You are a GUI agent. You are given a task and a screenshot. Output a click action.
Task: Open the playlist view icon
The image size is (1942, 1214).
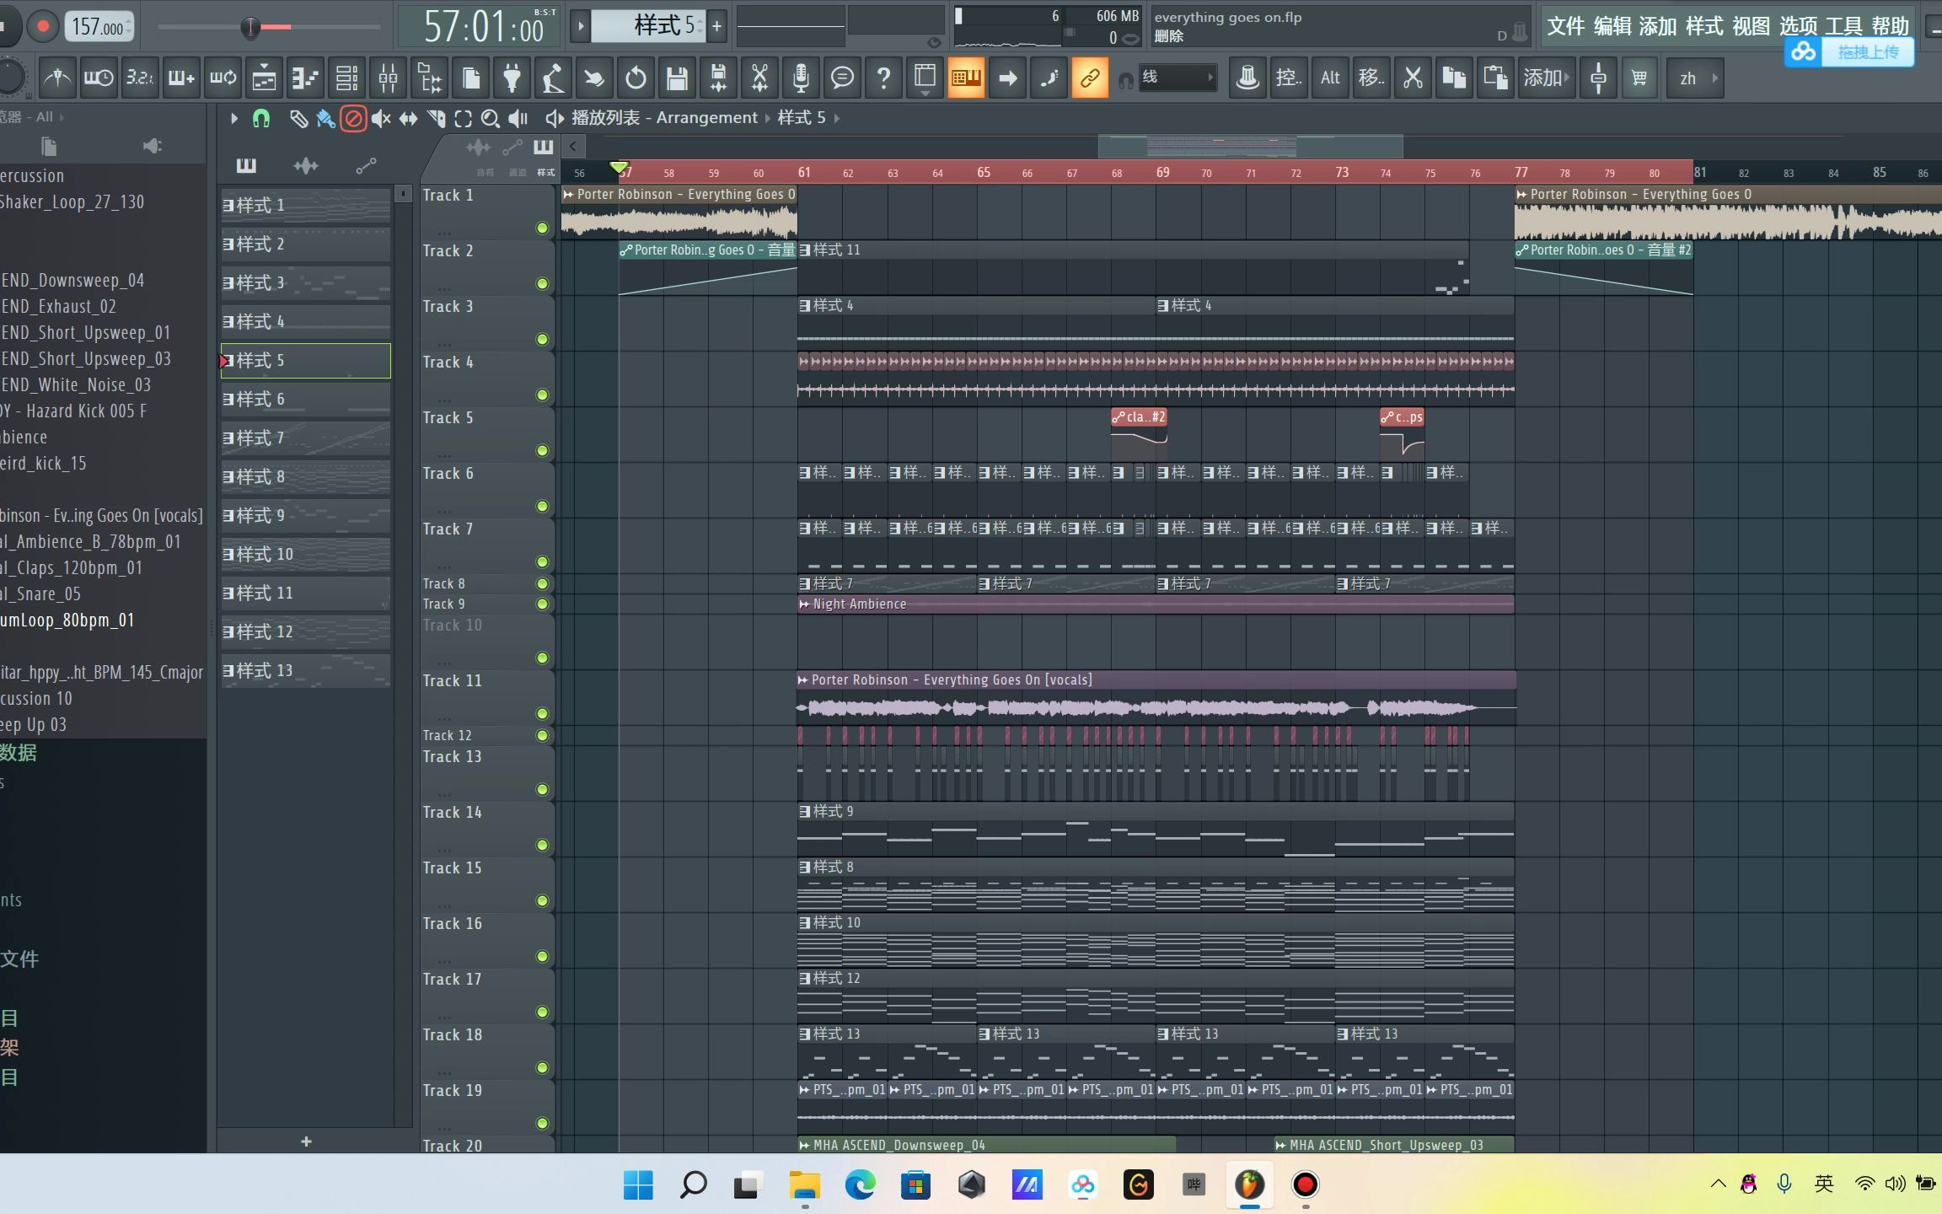[264, 78]
